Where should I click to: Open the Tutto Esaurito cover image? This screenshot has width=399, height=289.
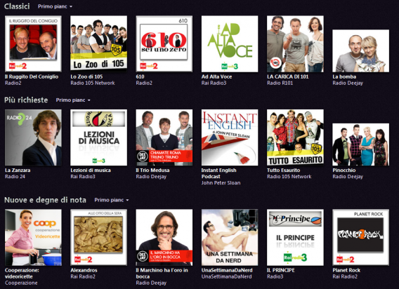(295, 137)
